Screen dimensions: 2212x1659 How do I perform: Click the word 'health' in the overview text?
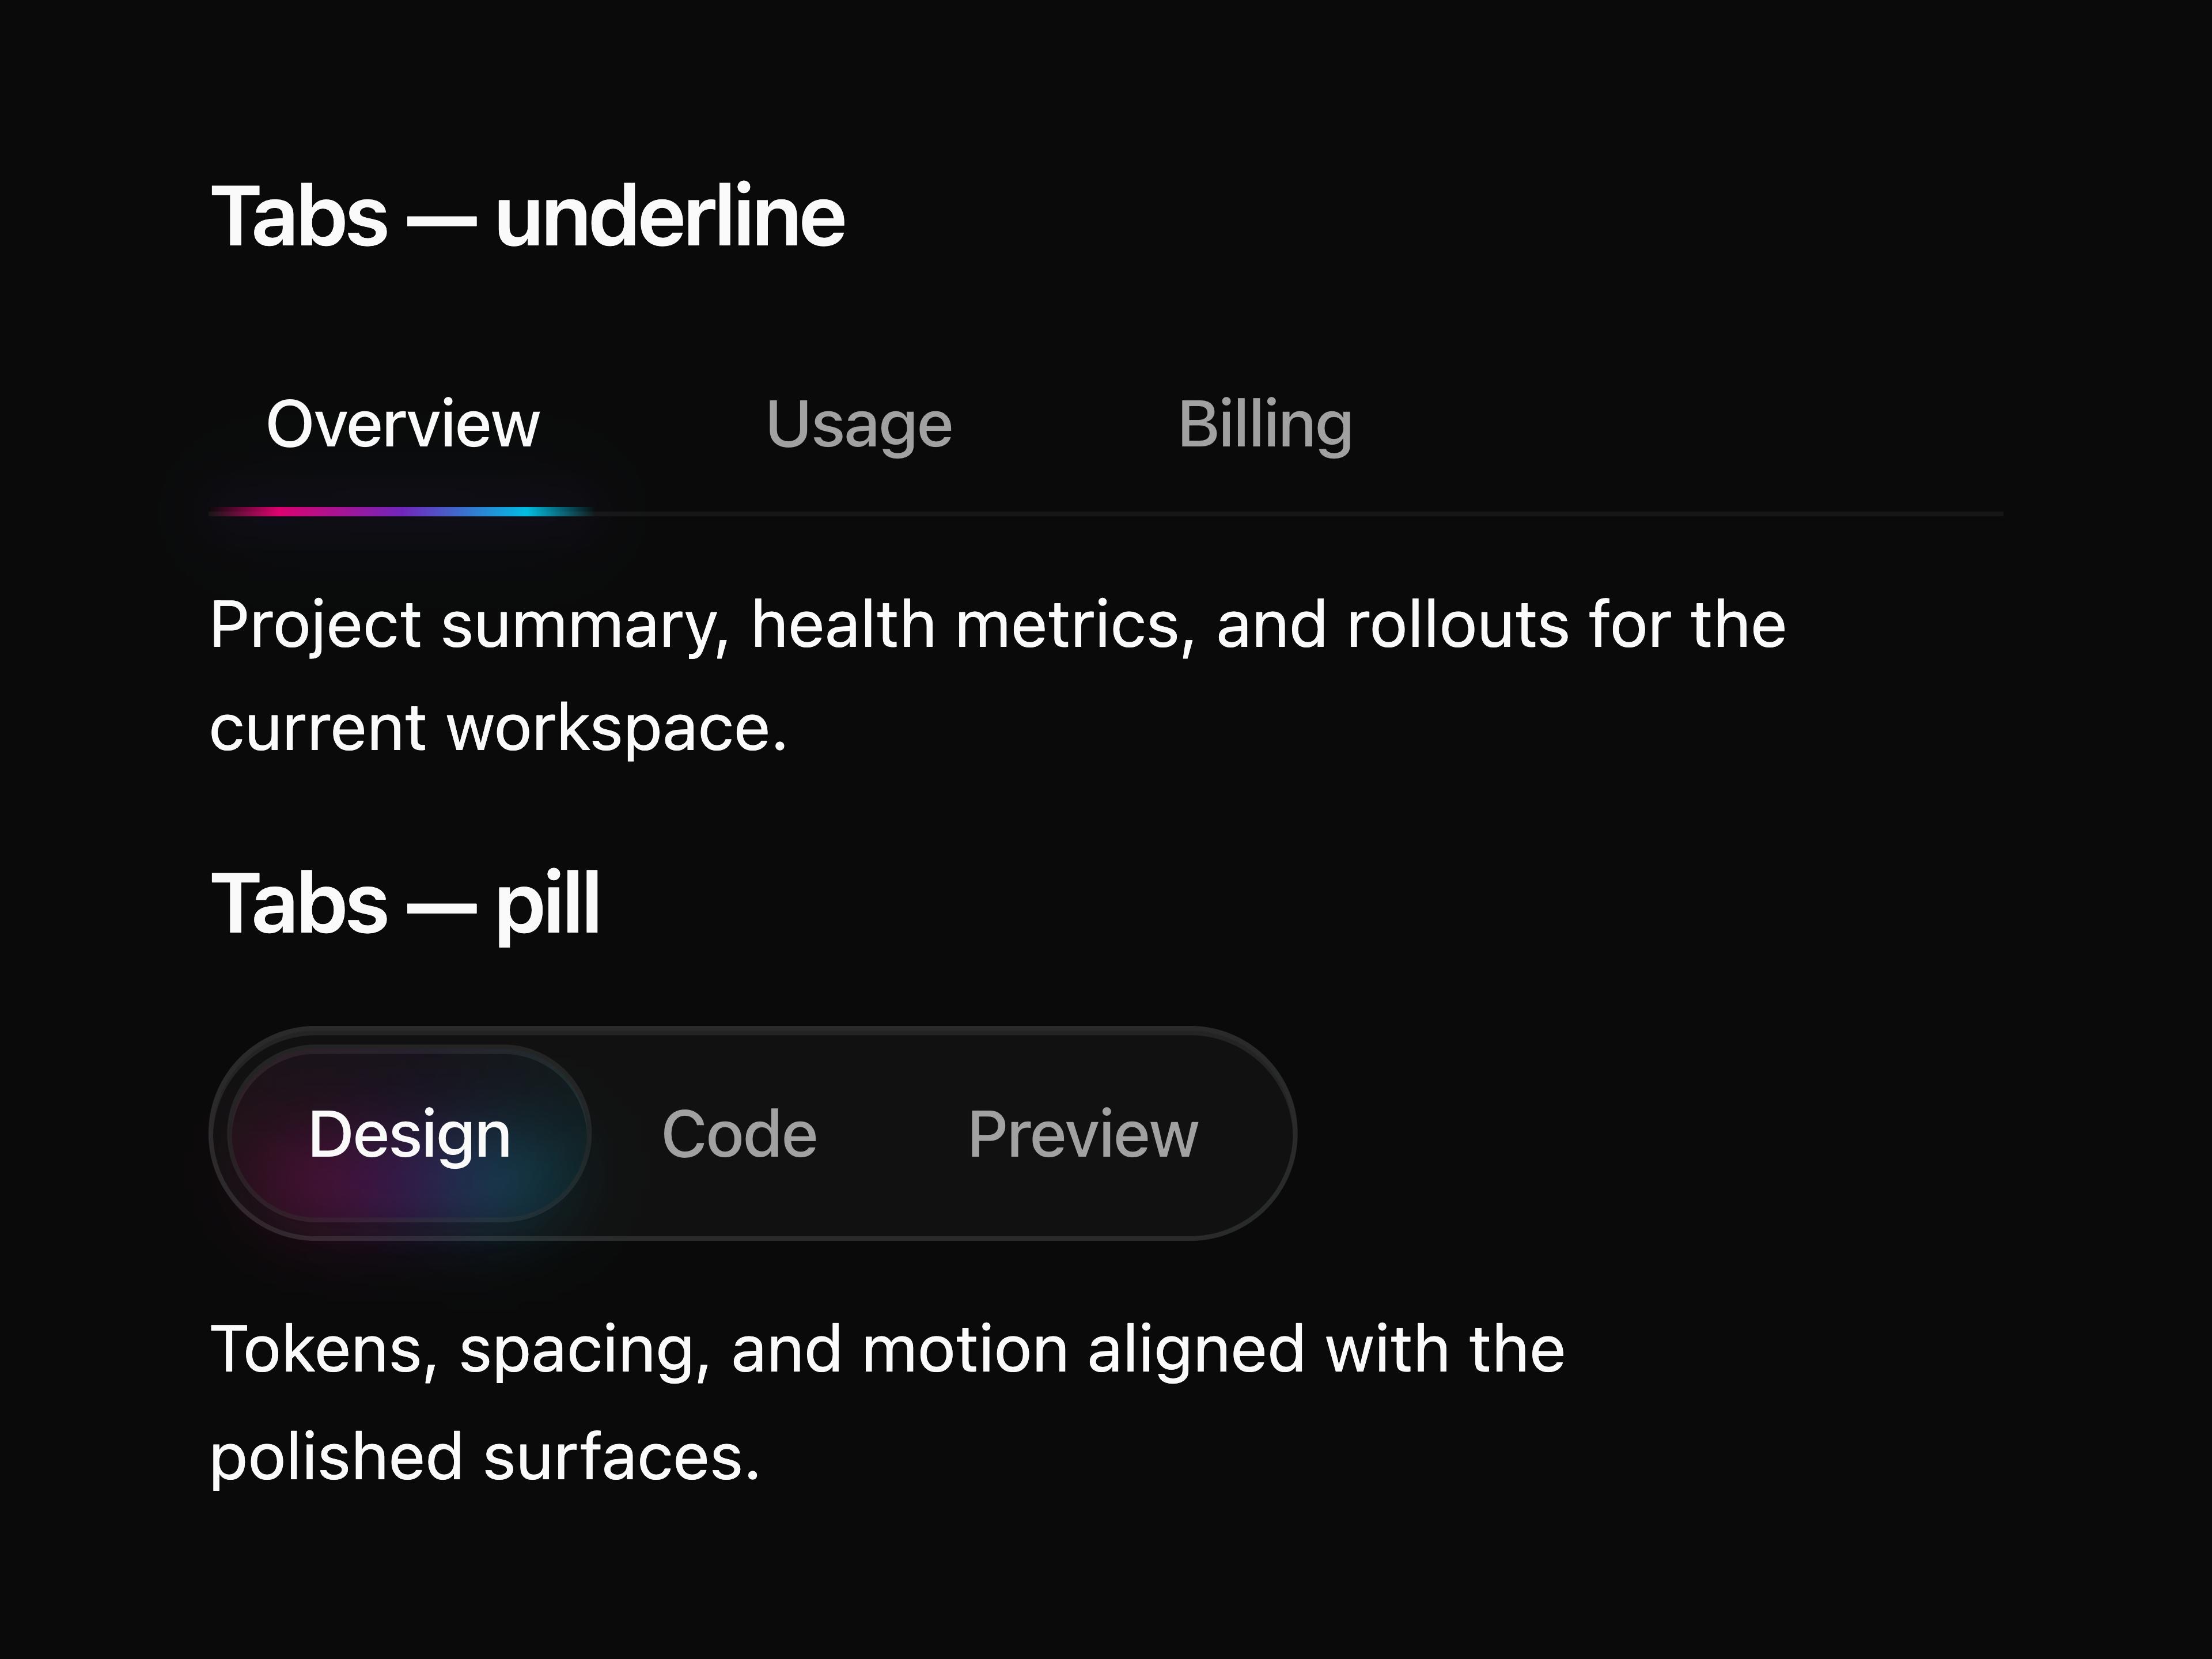[x=843, y=626]
